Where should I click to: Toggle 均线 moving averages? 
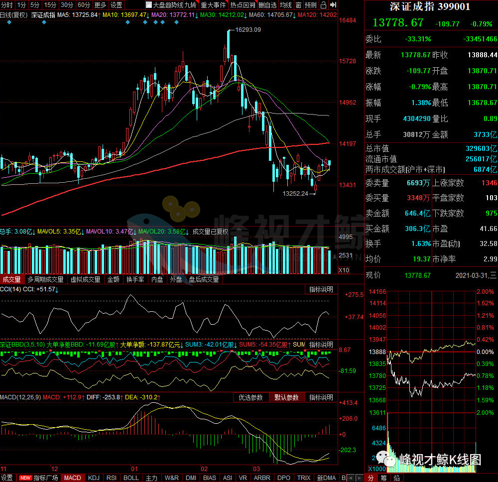click(x=286, y=5)
